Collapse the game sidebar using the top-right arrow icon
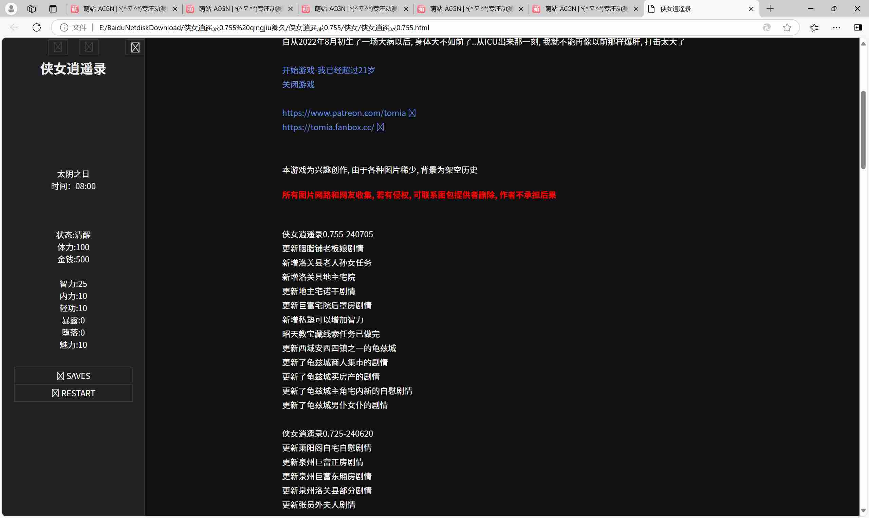The width and height of the screenshot is (869, 518). pos(135,47)
